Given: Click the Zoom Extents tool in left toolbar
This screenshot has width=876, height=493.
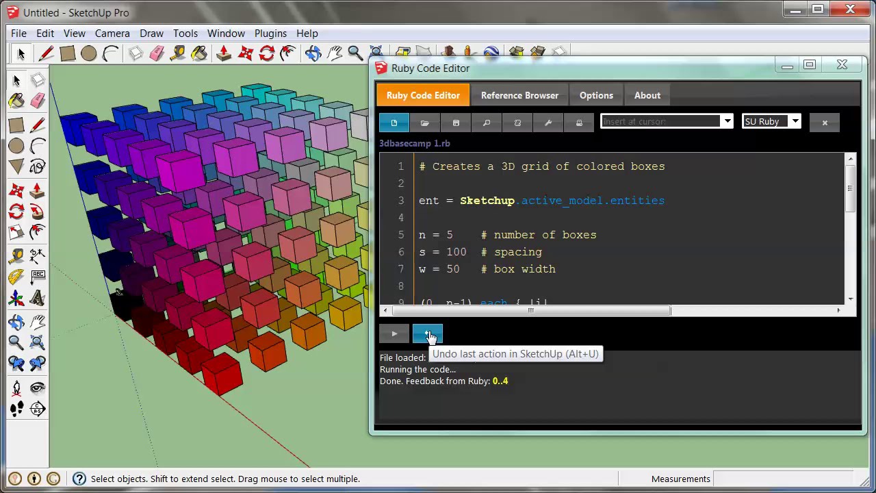Looking at the screenshot, I should pos(38,342).
